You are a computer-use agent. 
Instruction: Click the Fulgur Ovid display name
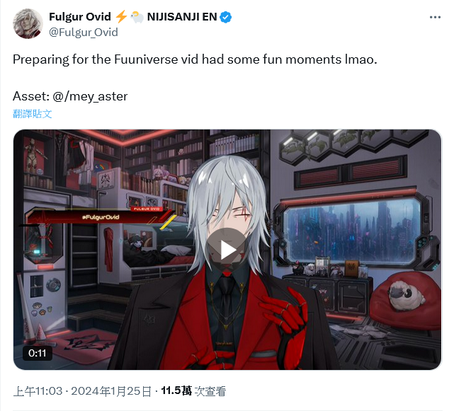tap(80, 17)
